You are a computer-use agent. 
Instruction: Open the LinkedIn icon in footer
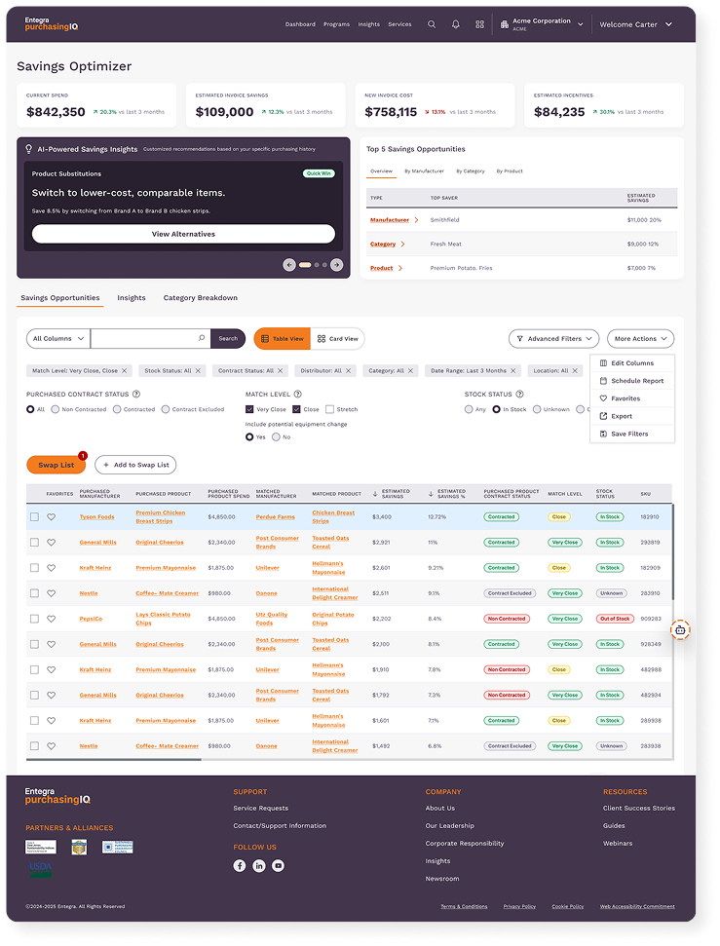259,866
